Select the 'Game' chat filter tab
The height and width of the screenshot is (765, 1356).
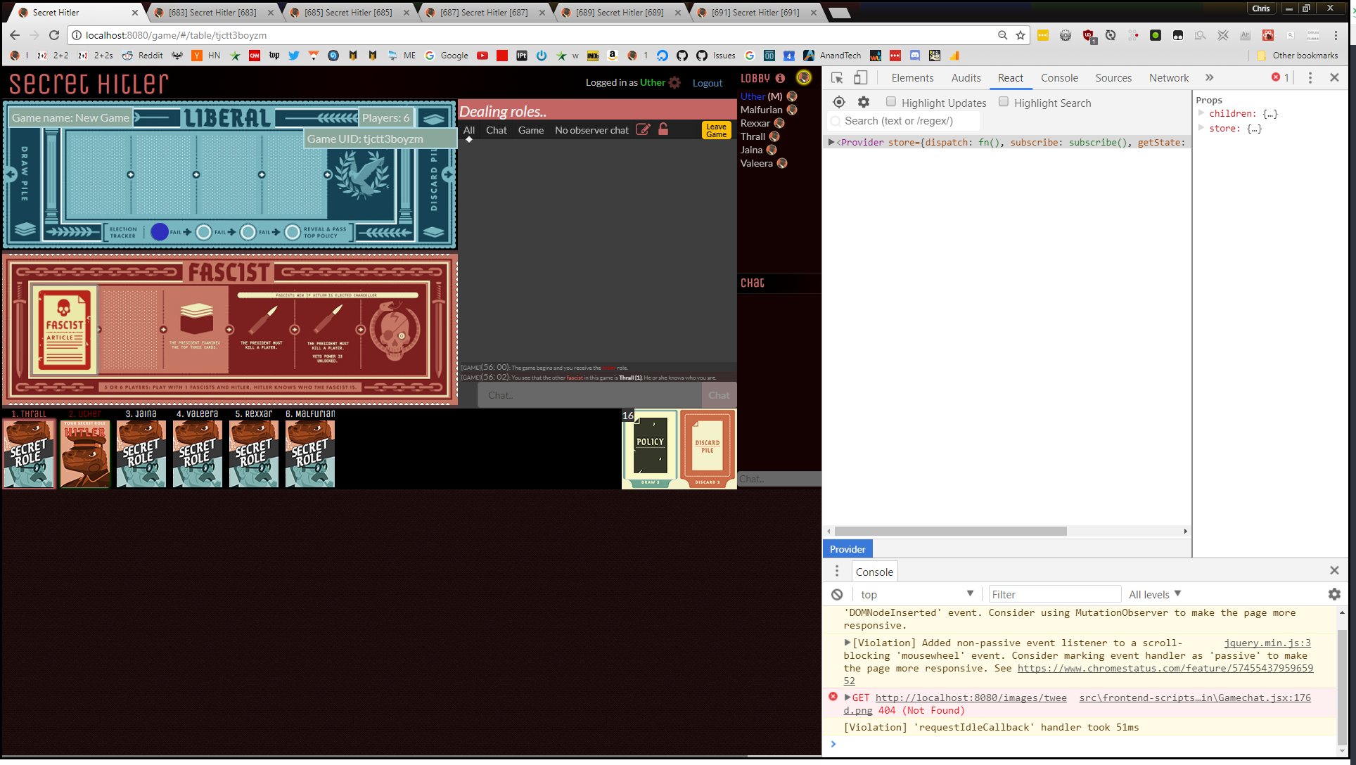(531, 130)
